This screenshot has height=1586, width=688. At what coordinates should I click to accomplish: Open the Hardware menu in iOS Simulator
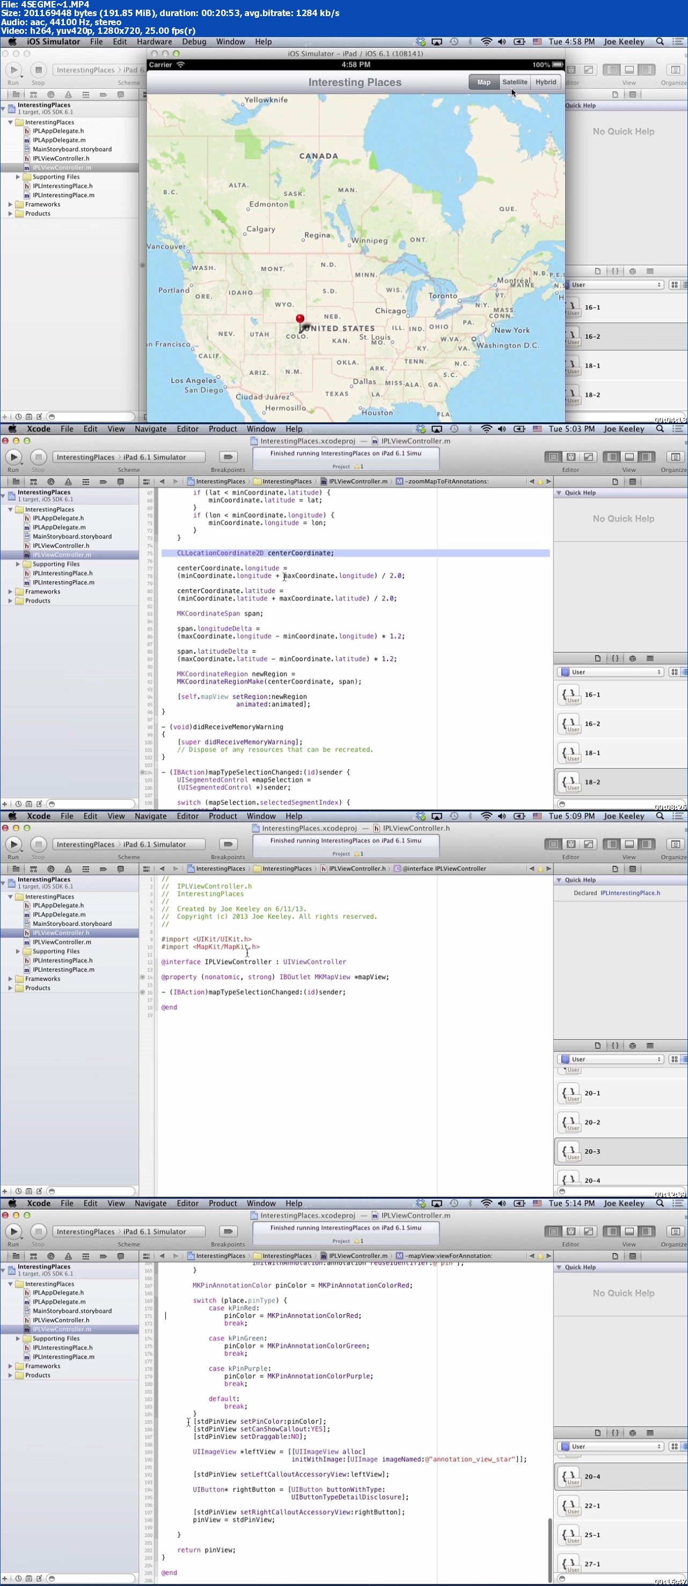(x=155, y=42)
